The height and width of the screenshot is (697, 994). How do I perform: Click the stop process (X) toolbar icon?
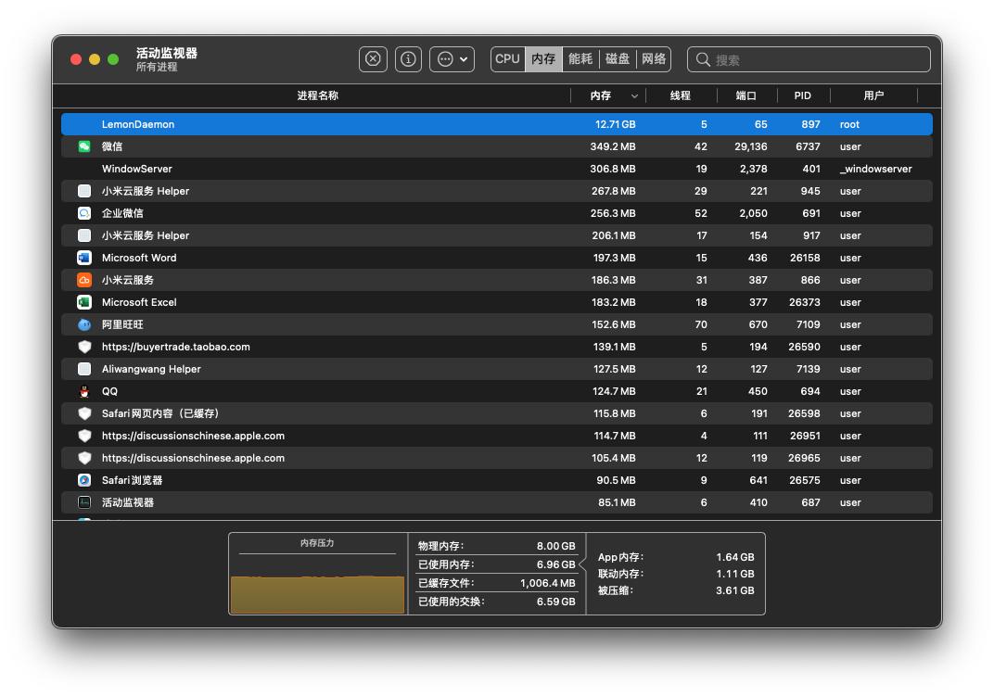pos(373,59)
